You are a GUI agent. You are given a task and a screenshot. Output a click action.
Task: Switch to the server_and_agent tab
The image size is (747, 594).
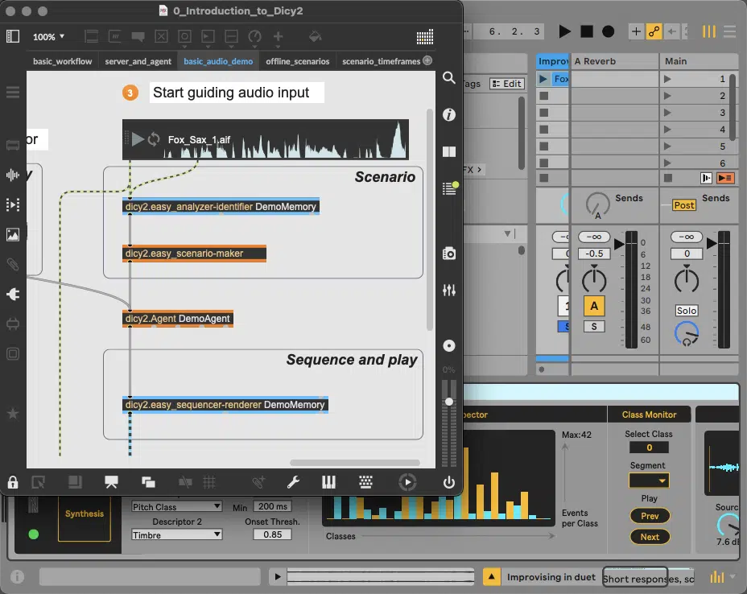(x=138, y=61)
